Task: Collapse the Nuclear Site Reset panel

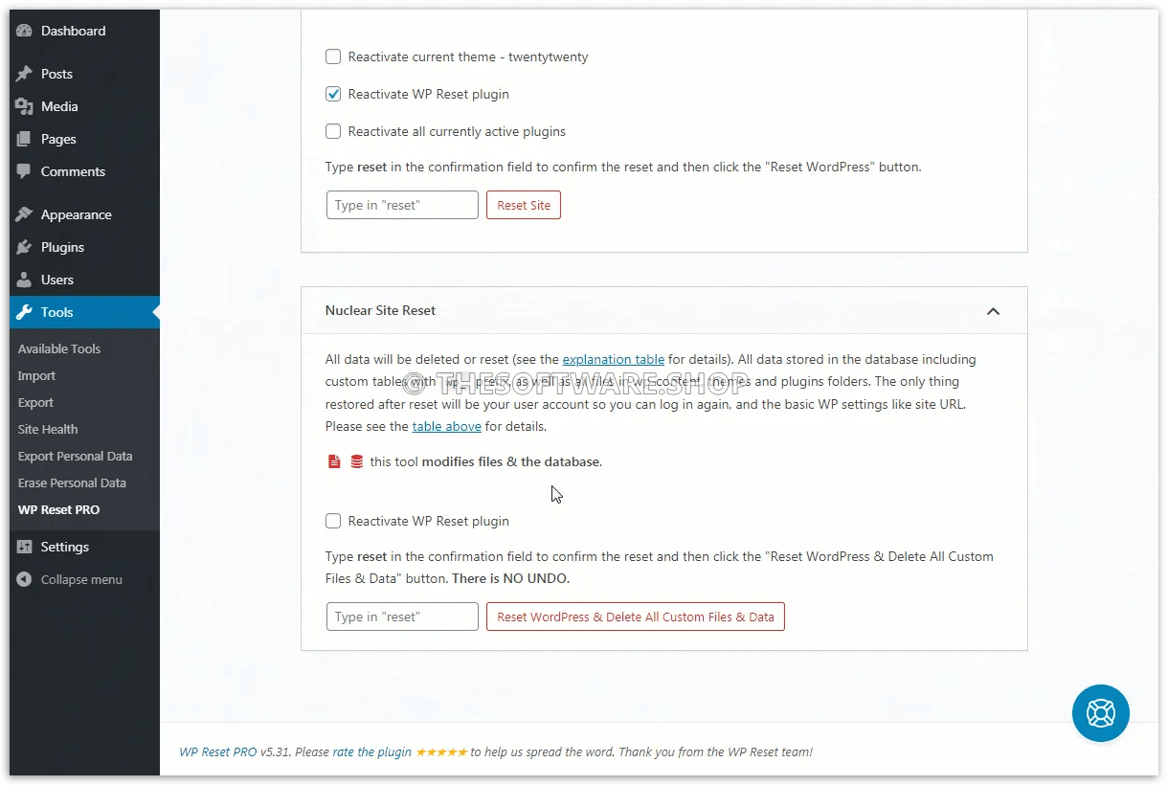Action: [993, 311]
